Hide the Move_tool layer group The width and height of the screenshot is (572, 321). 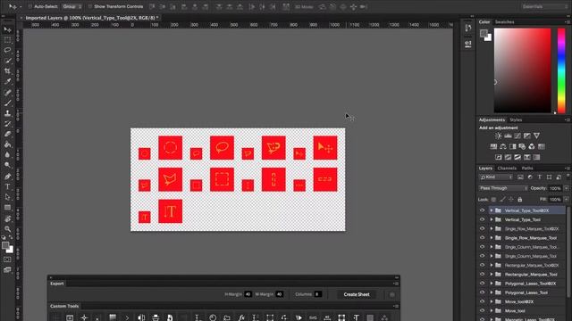pos(482,310)
